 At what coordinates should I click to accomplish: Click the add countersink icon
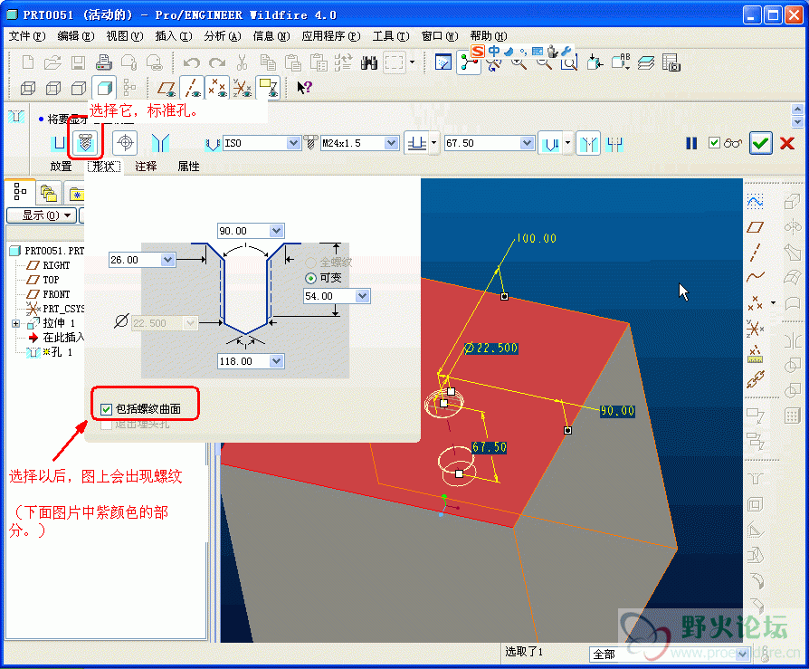[589, 143]
